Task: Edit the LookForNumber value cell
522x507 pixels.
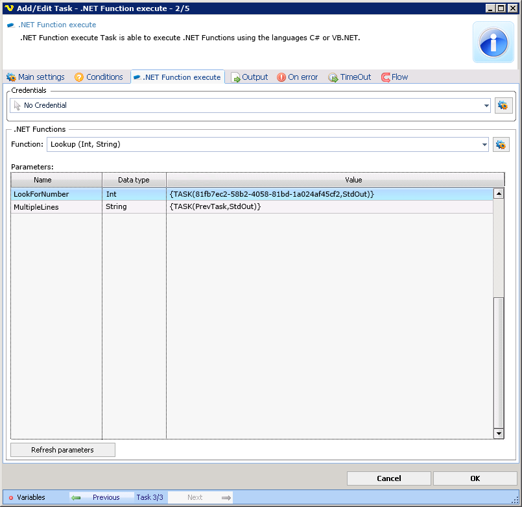Action: point(329,194)
